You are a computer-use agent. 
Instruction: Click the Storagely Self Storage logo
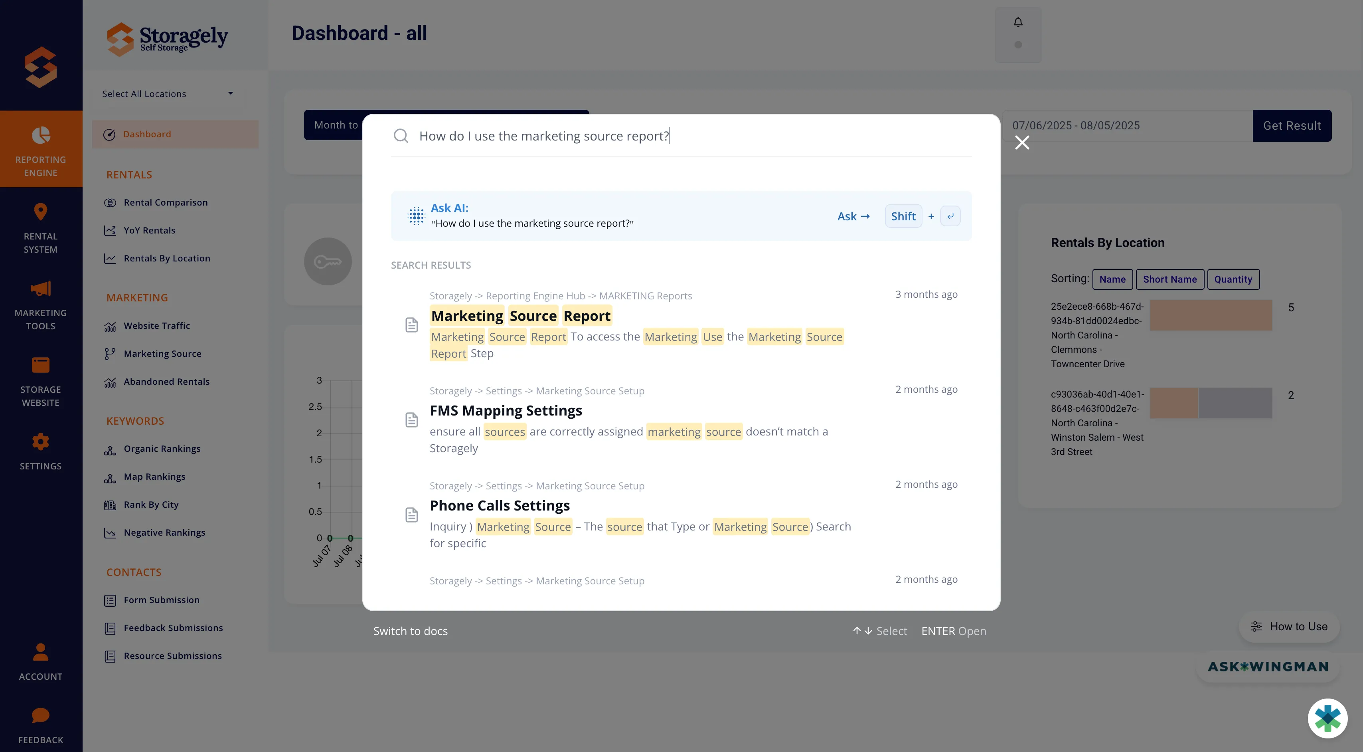(x=167, y=39)
